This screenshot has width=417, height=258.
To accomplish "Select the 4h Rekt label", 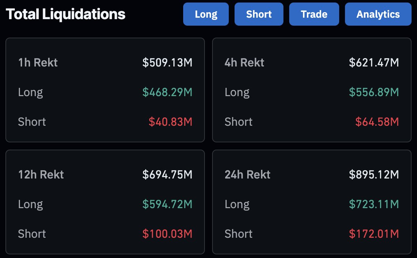I will tap(244, 63).
